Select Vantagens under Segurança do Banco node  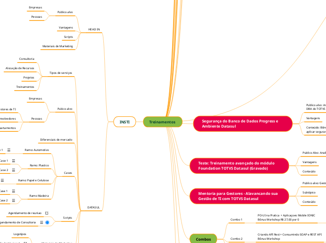pos(313,118)
